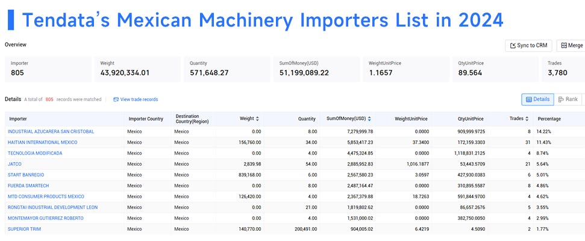
Task: Sort by SumOfMoney(USD) column arrows
Action: [369, 119]
